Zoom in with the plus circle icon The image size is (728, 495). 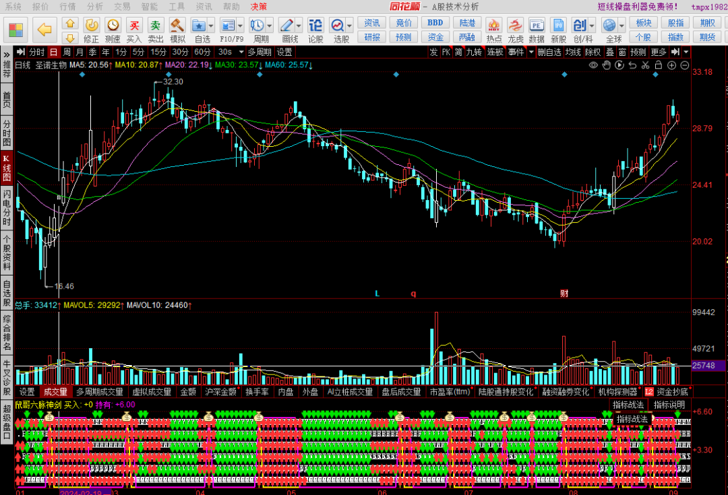(671, 65)
